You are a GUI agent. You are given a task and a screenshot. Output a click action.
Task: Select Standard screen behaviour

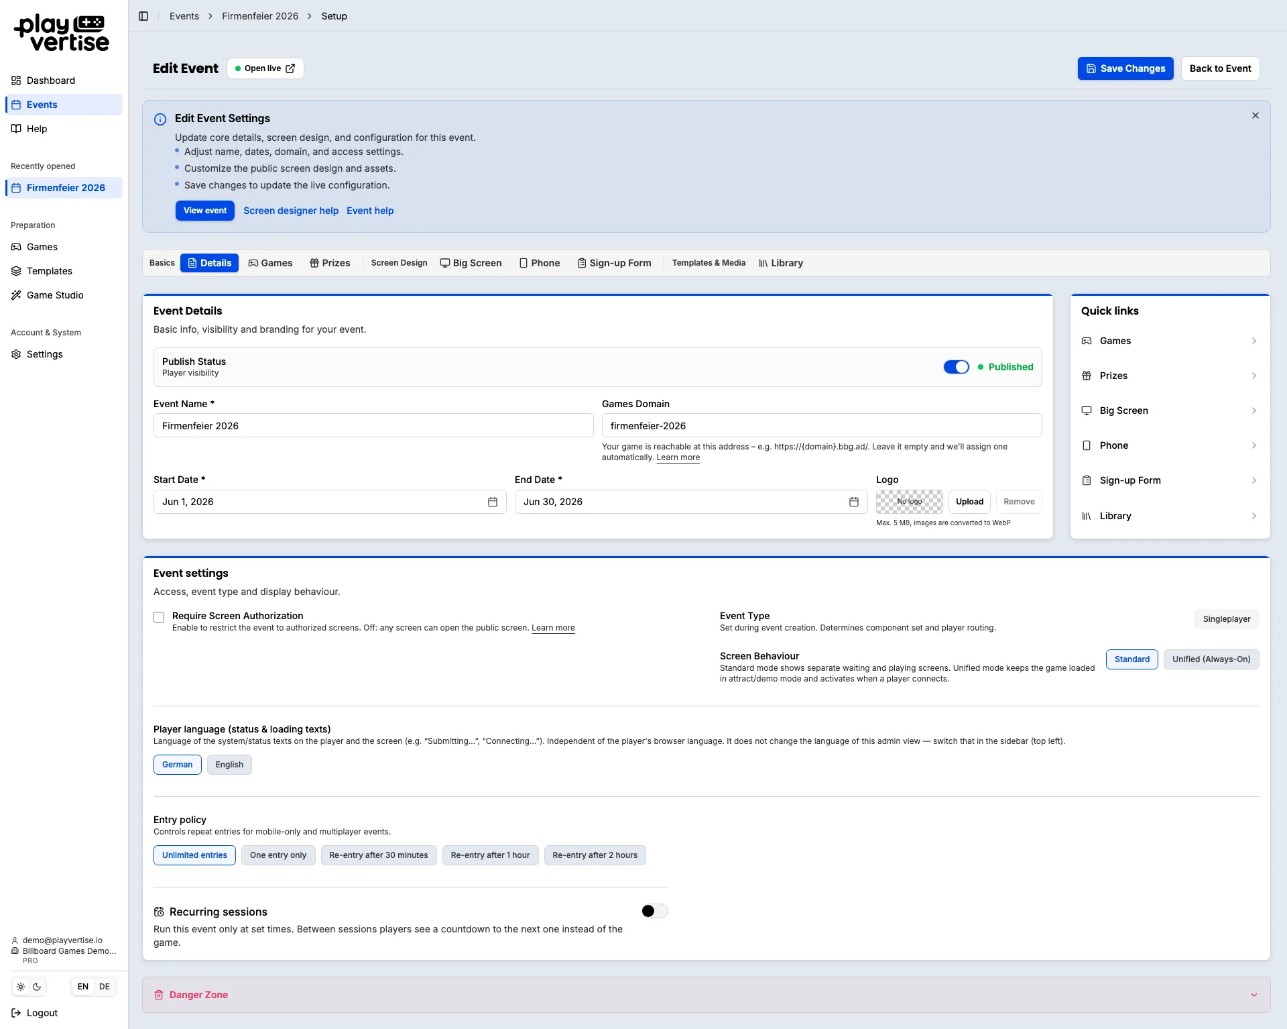click(1132, 659)
